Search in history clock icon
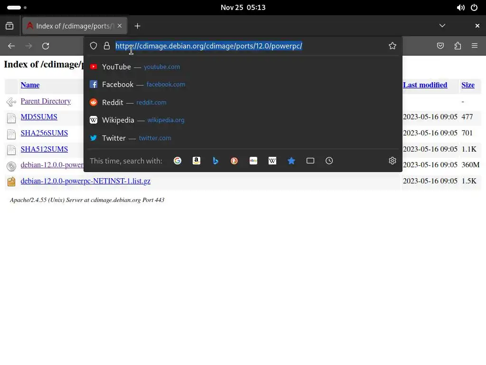 click(329, 161)
